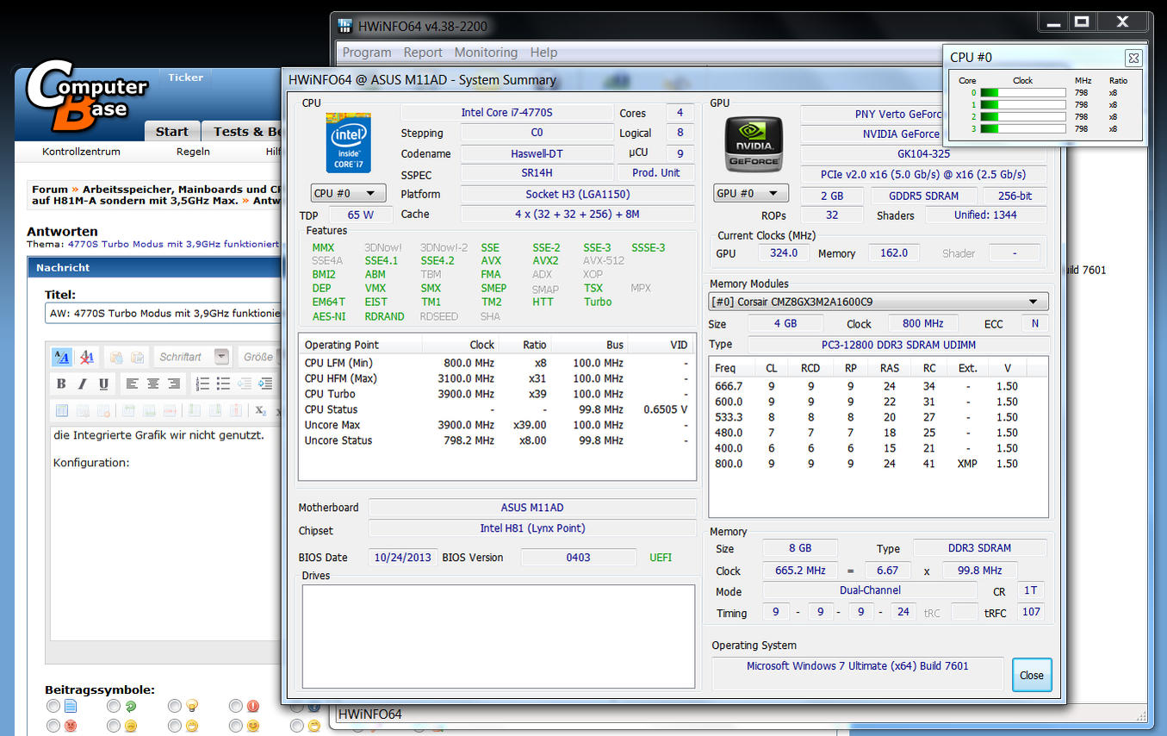Apply underline formatting in the forum editor
Viewport: 1167px width, 736px height.
point(103,384)
